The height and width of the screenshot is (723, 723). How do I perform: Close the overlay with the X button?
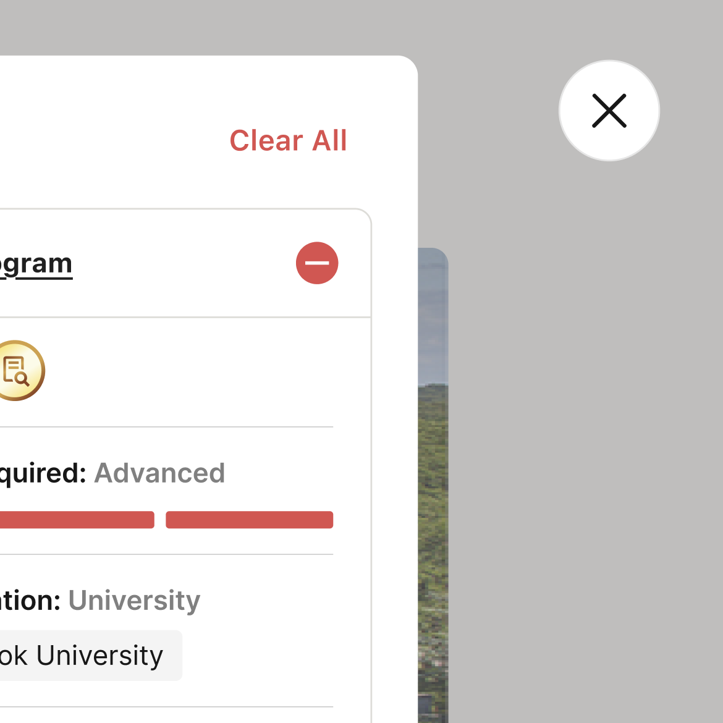[609, 111]
